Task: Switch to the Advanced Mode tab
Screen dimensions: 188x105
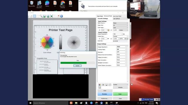Action: [x=108, y=16]
